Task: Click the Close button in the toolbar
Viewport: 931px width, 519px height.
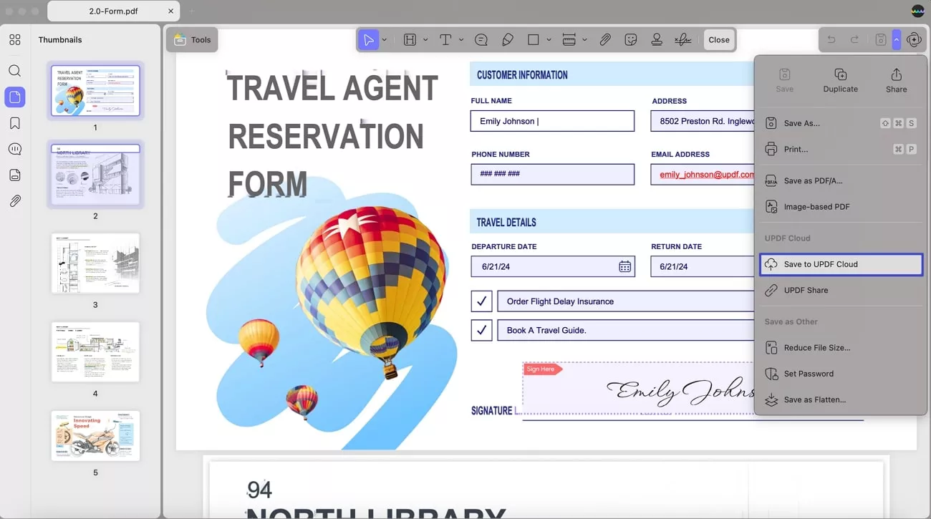Action: (719, 40)
